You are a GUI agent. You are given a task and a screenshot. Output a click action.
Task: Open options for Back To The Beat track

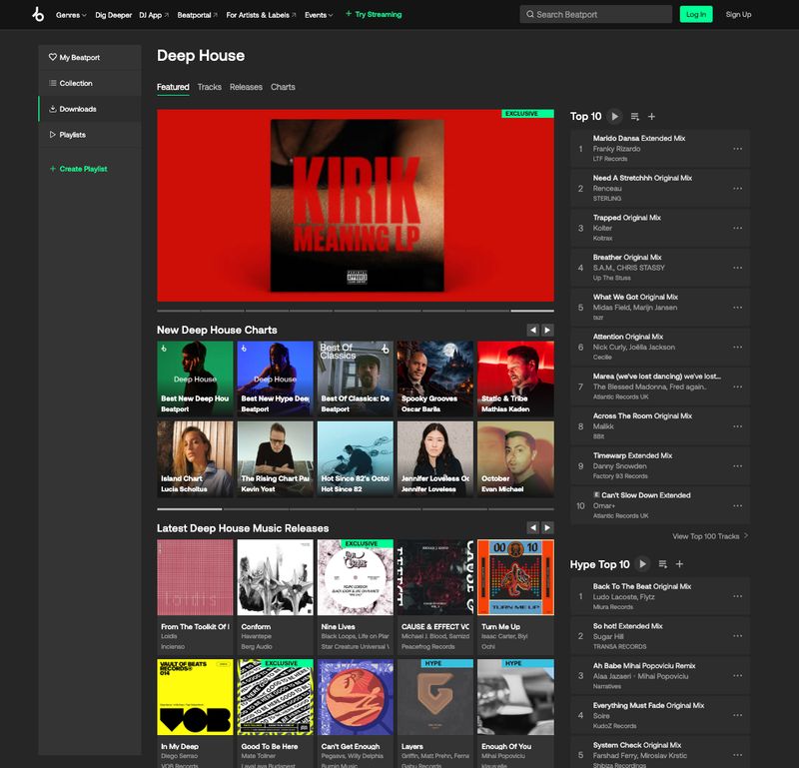click(x=737, y=596)
